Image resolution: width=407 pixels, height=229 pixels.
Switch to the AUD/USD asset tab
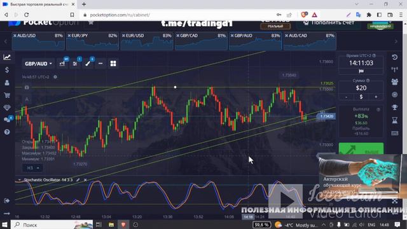point(38,41)
